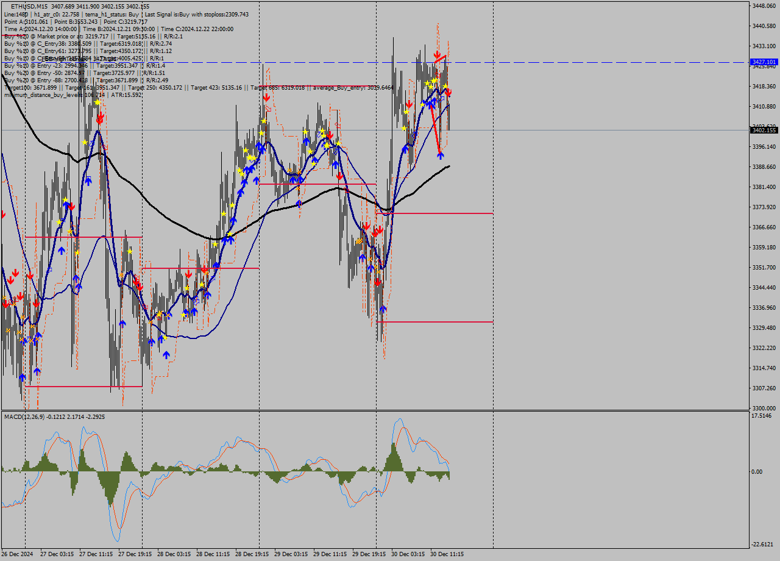Click the blue 3427.101 price tag
780x561 pixels.
[x=764, y=62]
